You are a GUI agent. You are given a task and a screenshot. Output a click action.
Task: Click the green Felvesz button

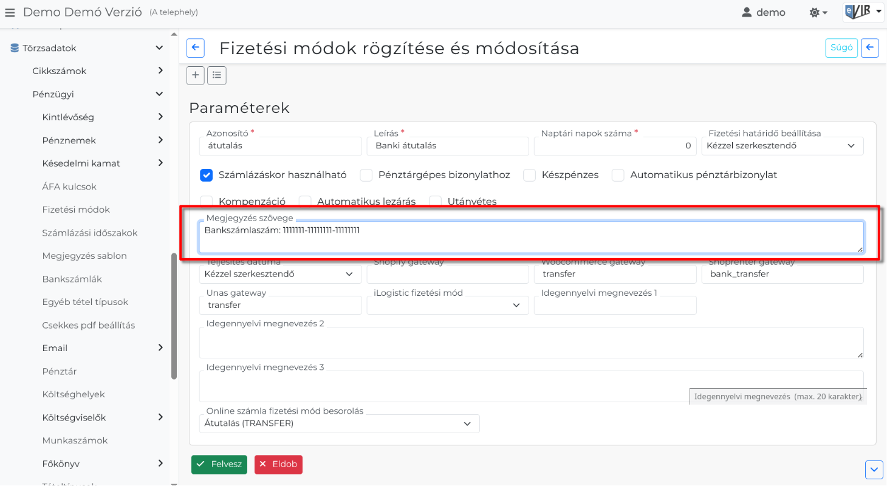219,464
